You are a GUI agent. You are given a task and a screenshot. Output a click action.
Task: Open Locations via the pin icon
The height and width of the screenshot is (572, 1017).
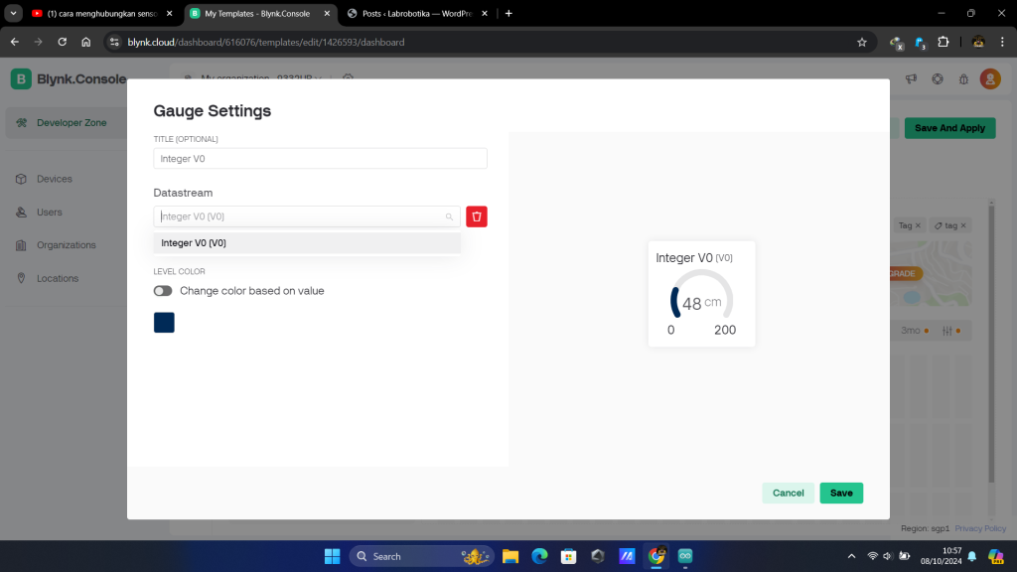point(21,278)
